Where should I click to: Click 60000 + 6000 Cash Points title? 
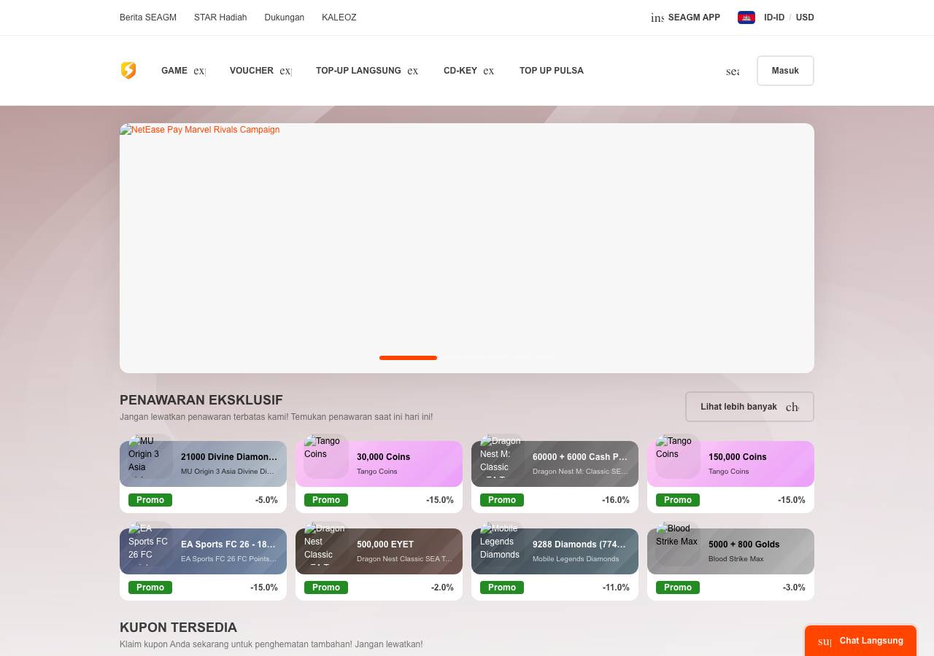pyautogui.click(x=580, y=457)
